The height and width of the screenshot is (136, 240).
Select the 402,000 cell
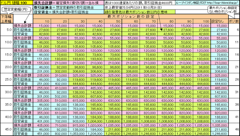(60, 84)
